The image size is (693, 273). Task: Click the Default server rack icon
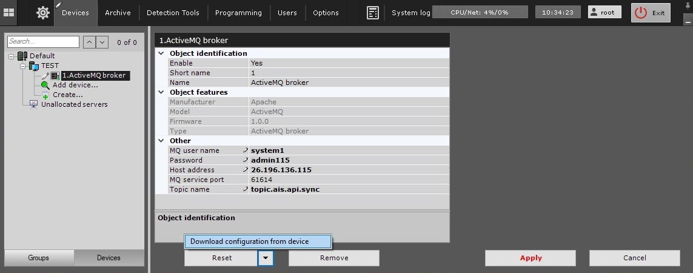tap(23, 56)
